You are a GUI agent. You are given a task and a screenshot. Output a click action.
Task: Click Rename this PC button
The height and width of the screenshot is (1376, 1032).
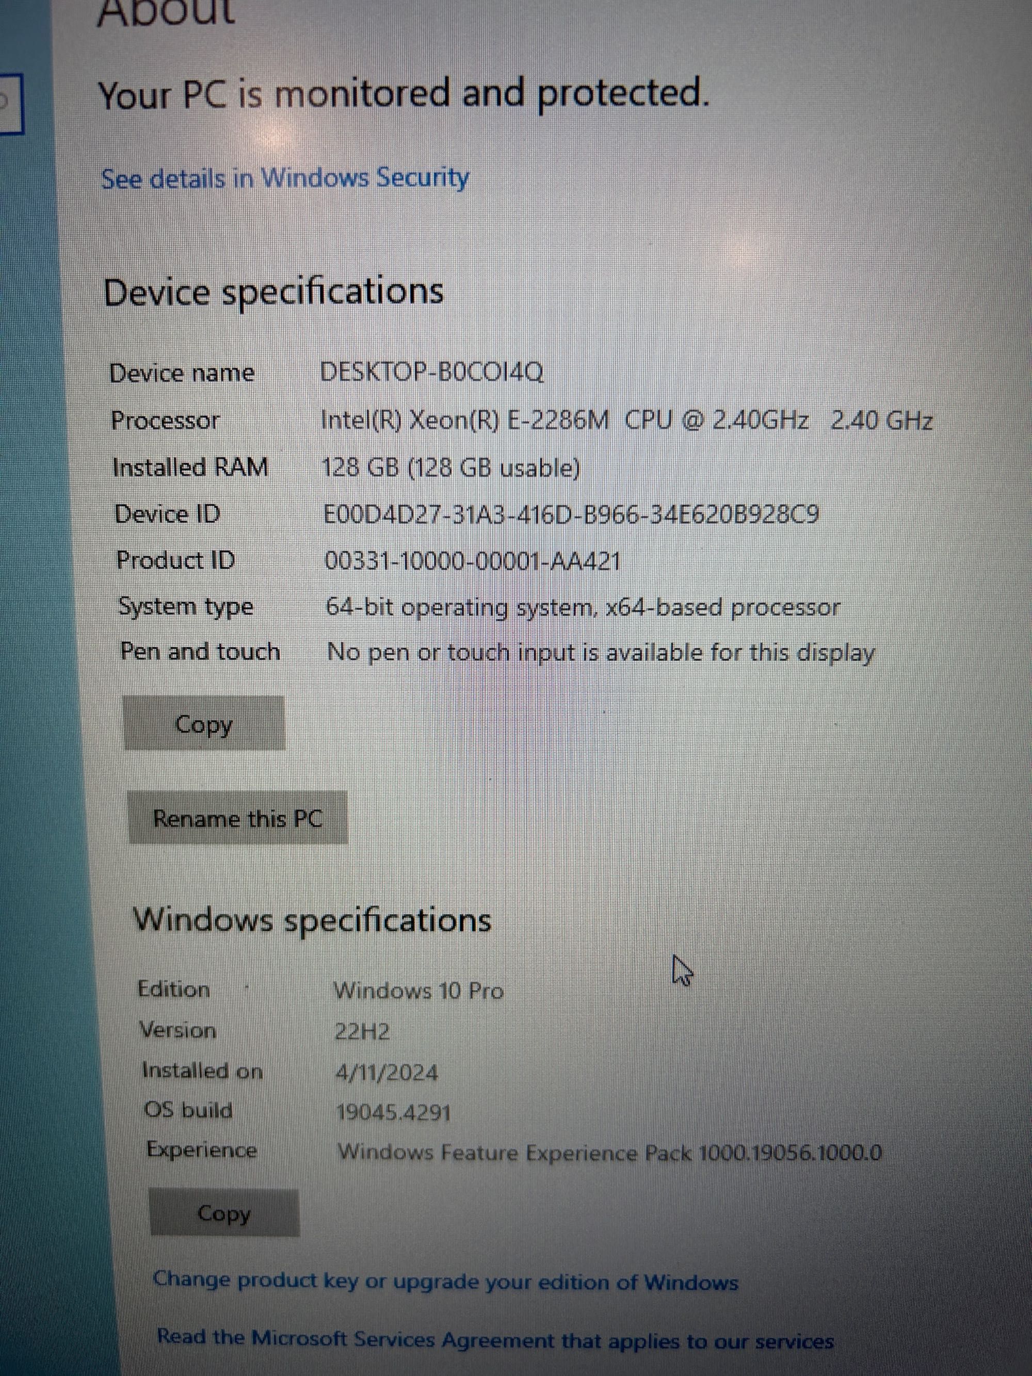238,818
